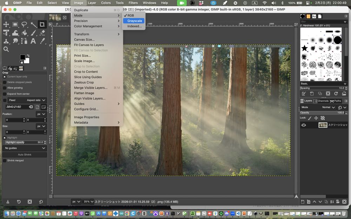Screen dimensions: 351x219
Task: Choose the Eraser tool
Action: click(42, 33)
